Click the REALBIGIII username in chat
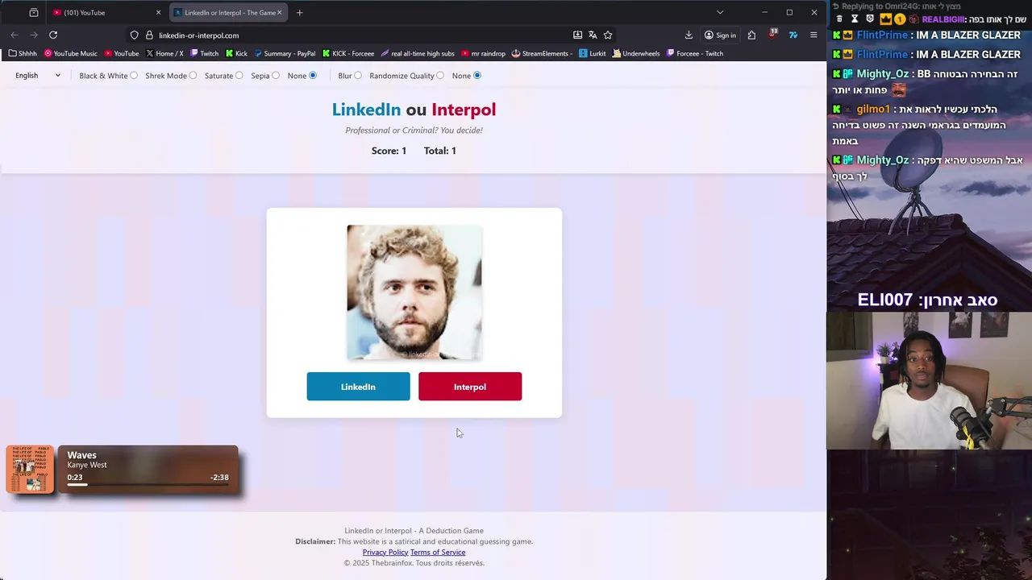This screenshot has height=580, width=1032. pyautogui.click(x=943, y=19)
